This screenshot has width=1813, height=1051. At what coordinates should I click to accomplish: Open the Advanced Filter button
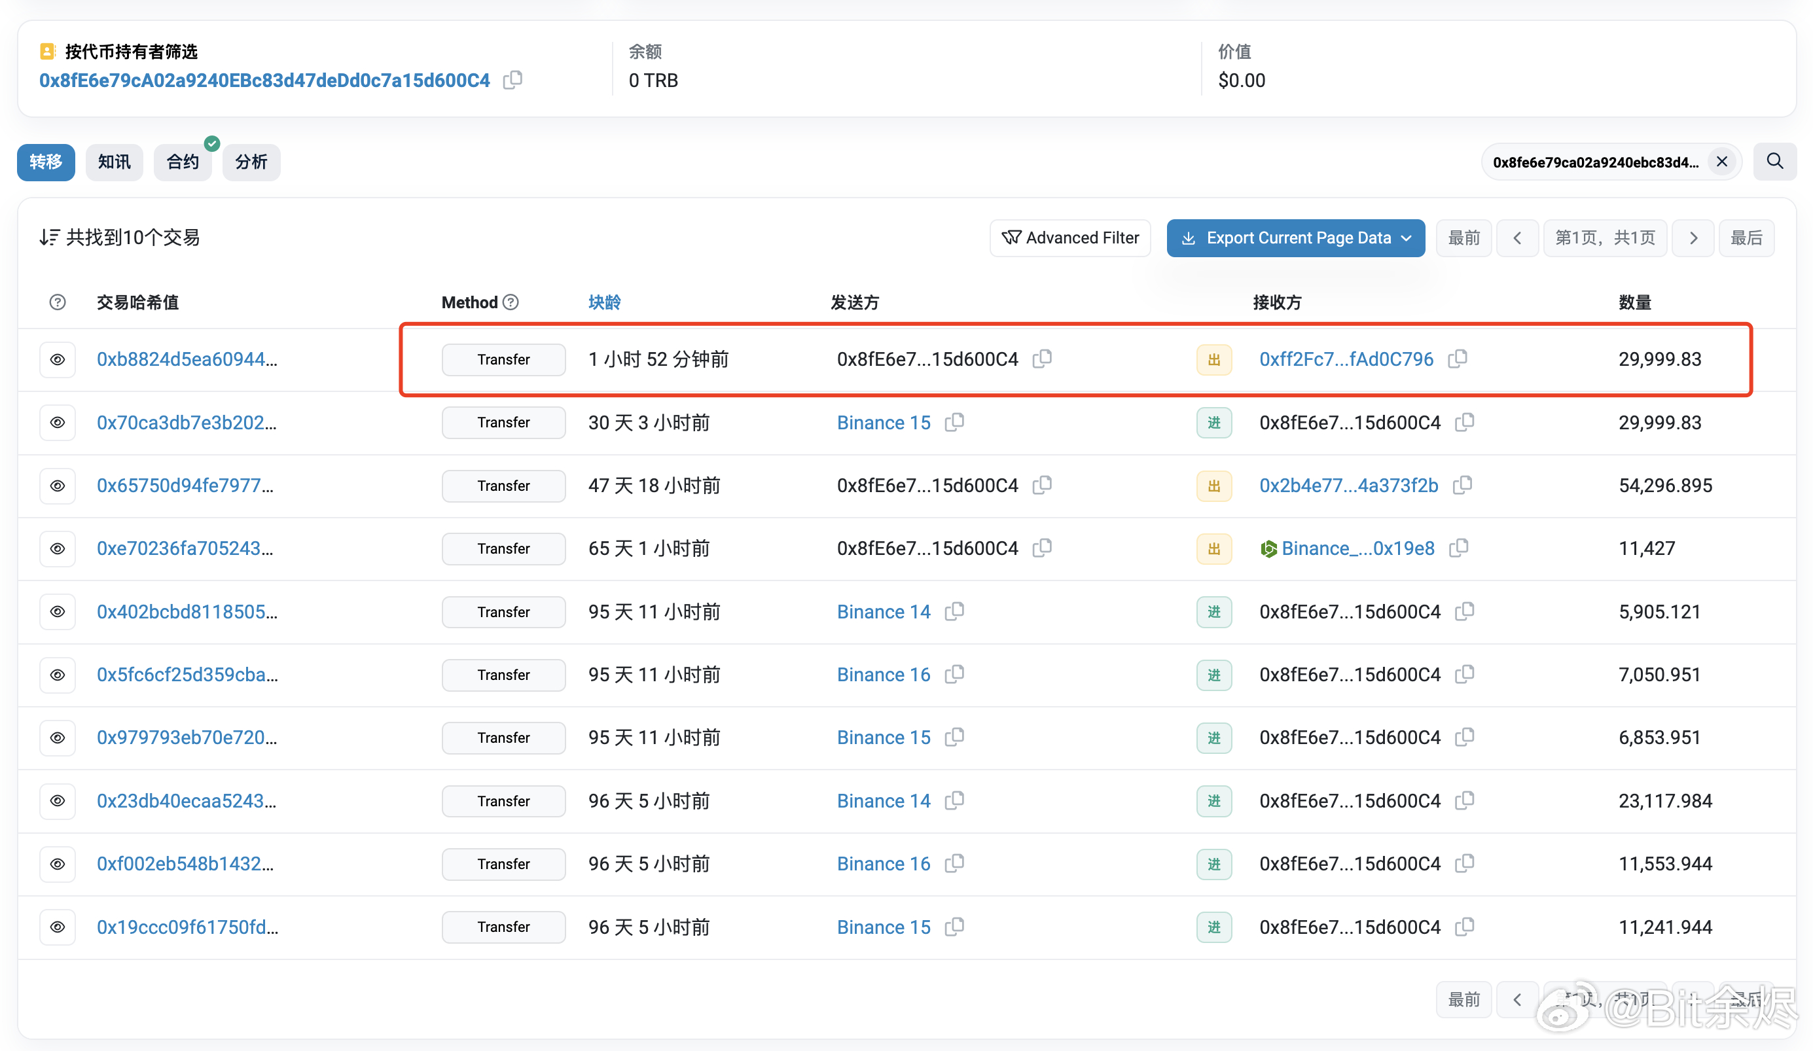pyautogui.click(x=1070, y=238)
